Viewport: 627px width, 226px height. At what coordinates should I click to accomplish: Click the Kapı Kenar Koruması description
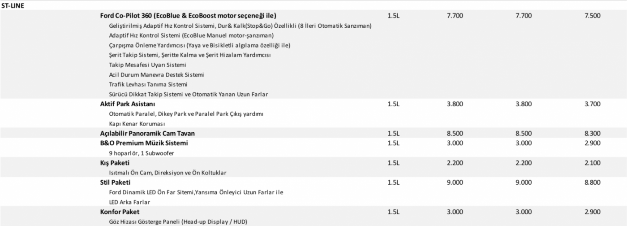(x=137, y=124)
